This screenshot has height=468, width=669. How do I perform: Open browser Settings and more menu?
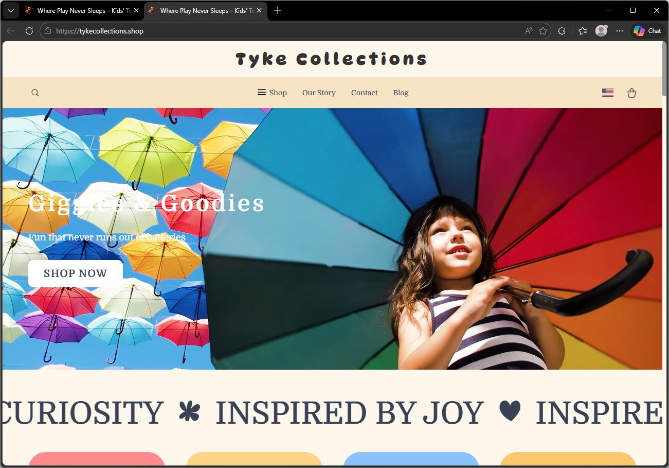[619, 31]
